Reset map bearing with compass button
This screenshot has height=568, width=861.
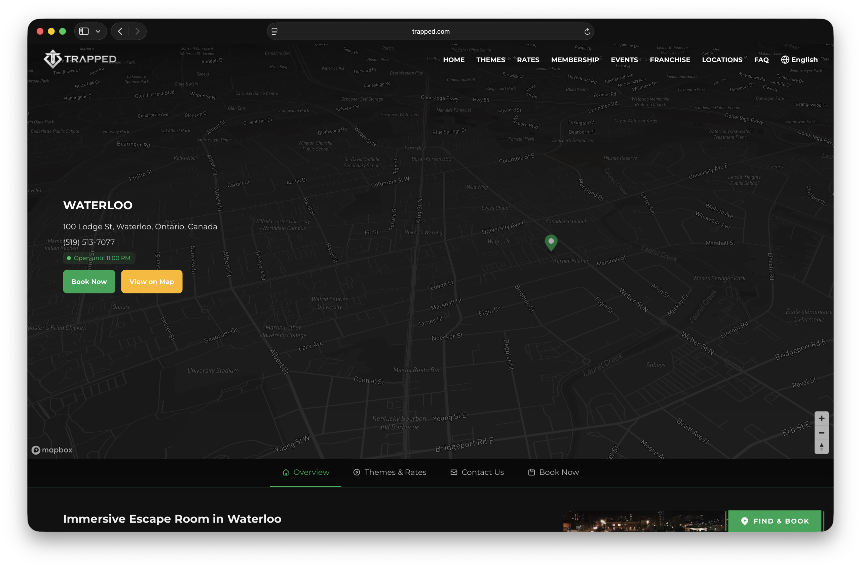pos(821,447)
